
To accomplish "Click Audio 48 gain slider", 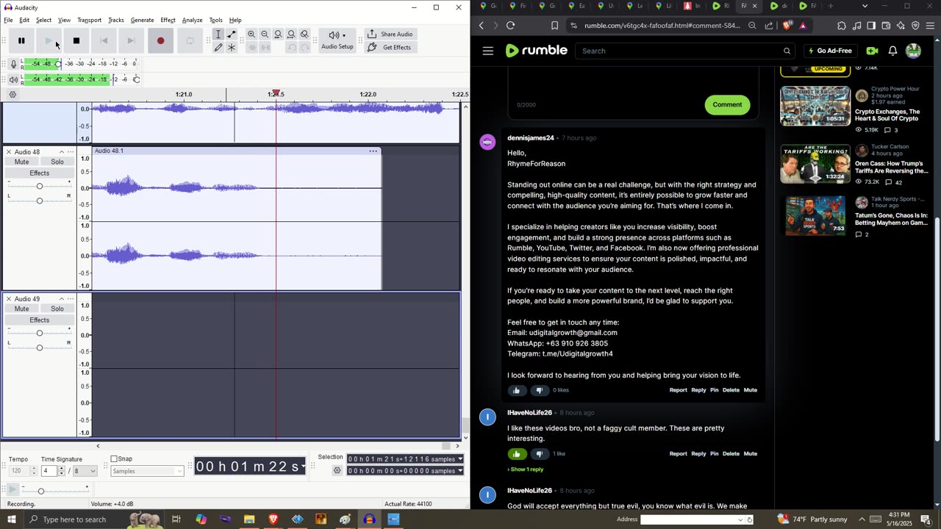I will click(x=40, y=186).
